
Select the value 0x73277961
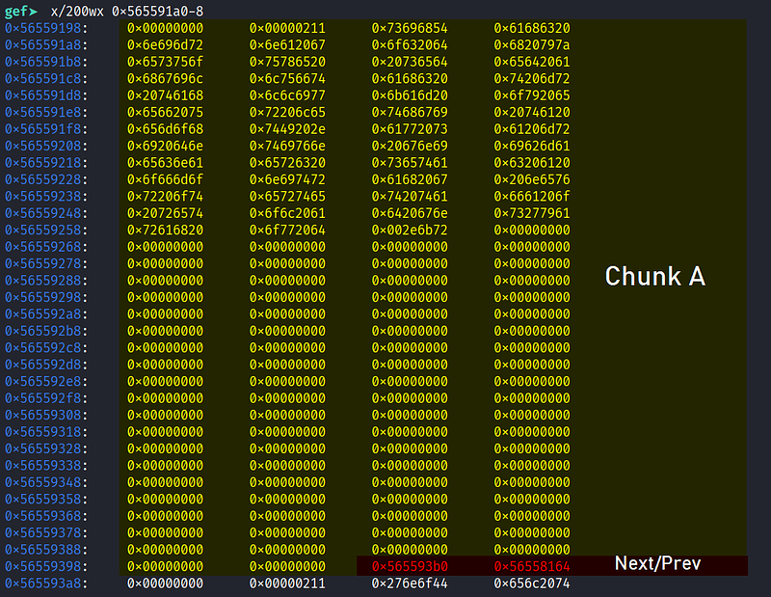[532, 213]
